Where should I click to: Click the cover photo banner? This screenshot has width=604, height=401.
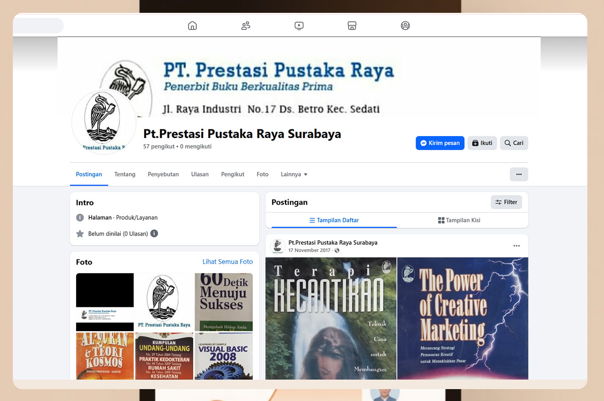click(x=299, y=77)
